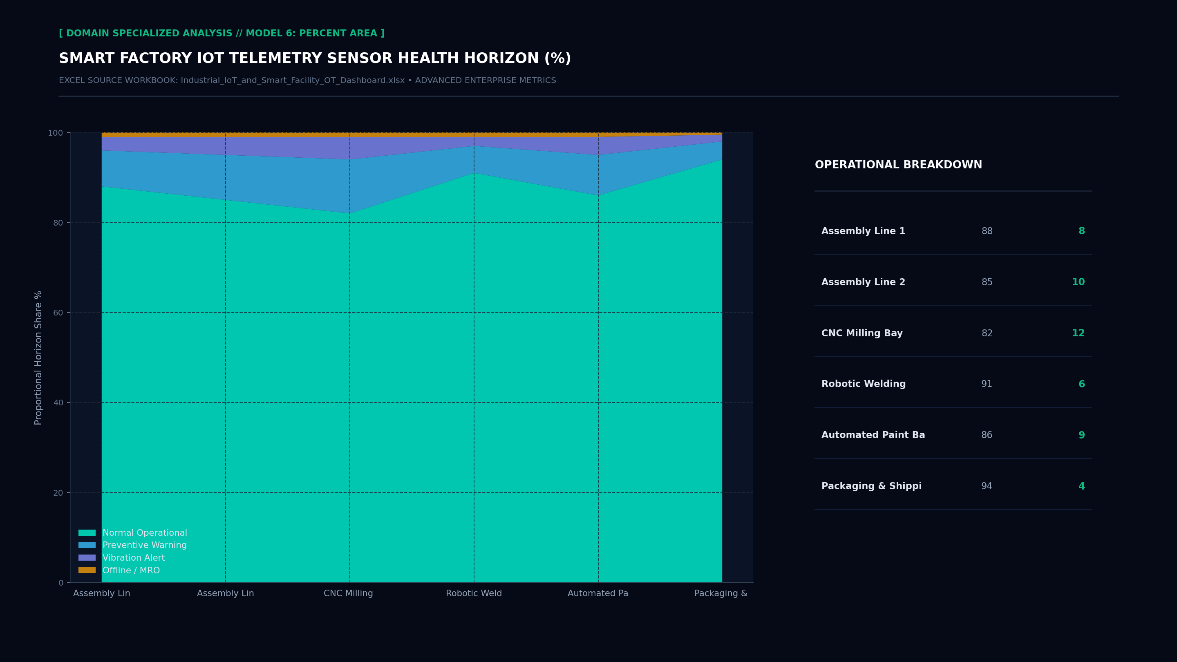
Task: Click value 82 in CNC Milling Bay row
Action: coord(987,333)
